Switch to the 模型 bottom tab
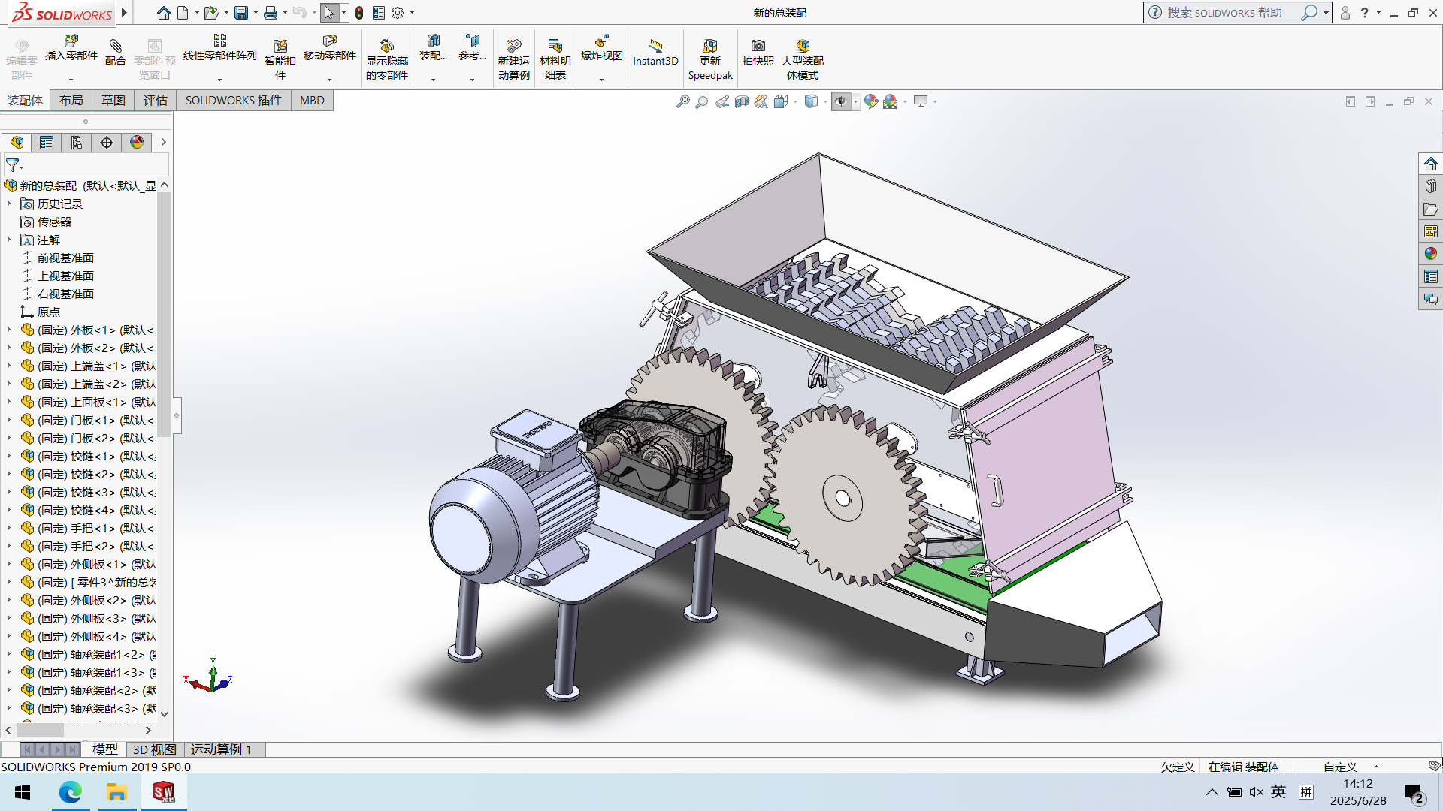 [x=104, y=749]
